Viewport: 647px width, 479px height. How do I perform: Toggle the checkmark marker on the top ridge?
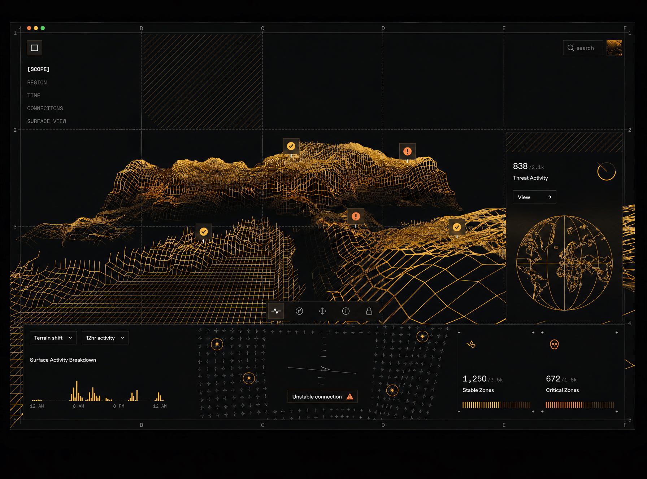[291, 146]
